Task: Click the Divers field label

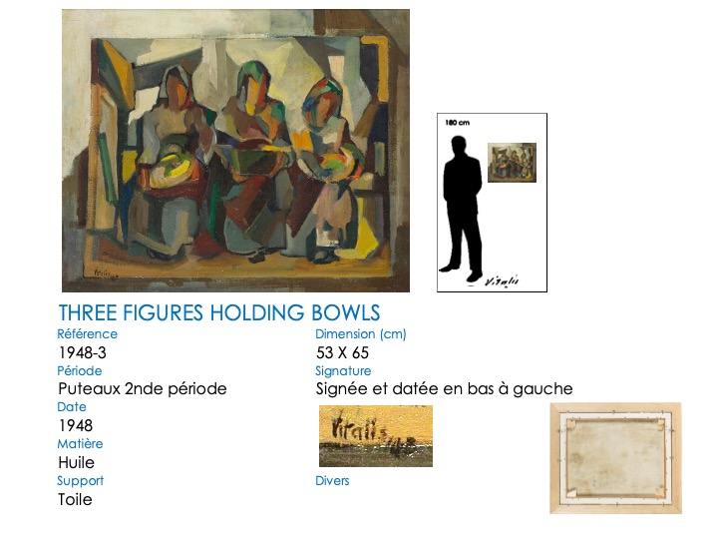Action: (x=333, y=481)
